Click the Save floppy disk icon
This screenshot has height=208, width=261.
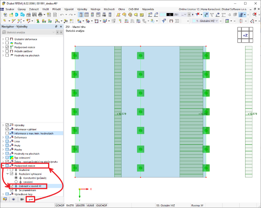[34, 15]
